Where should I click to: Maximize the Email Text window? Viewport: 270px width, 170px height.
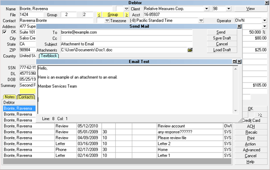(x=234, y=62)
